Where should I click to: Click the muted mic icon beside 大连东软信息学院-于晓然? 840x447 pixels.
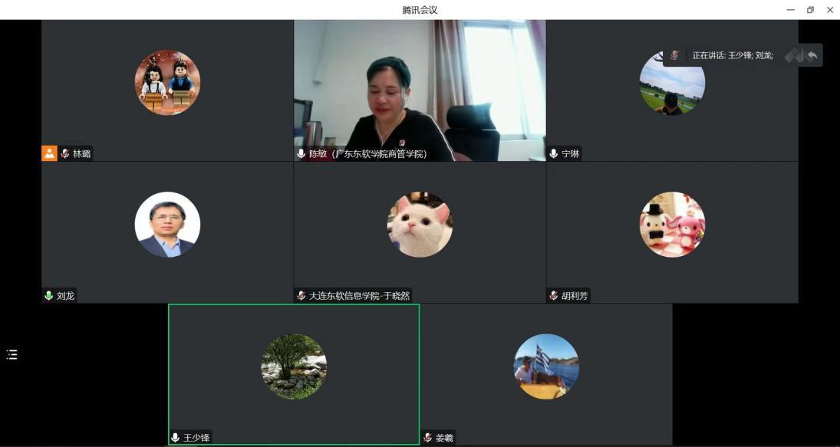point(301,296)
